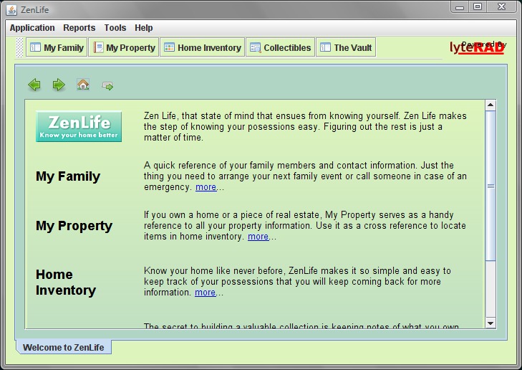
Task: Click the green forward arrow icon
Action: pos(59,85)
